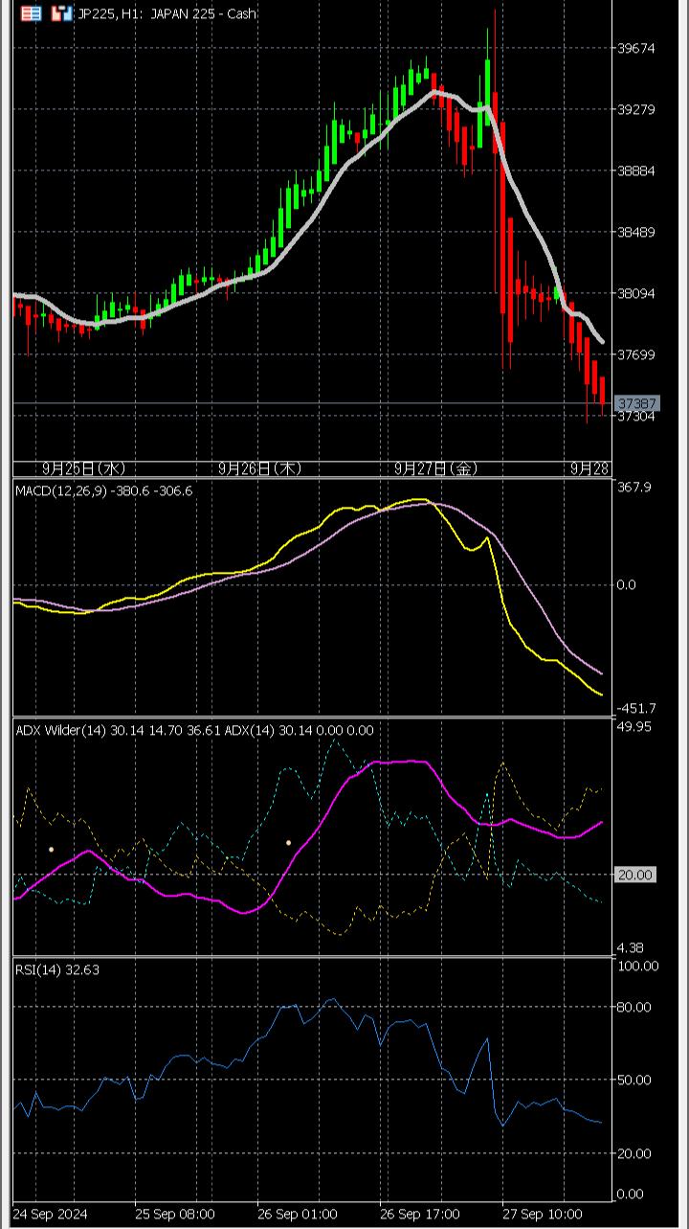
Task: Click the 39674 price scale label
Action: [x=636, y=48]
